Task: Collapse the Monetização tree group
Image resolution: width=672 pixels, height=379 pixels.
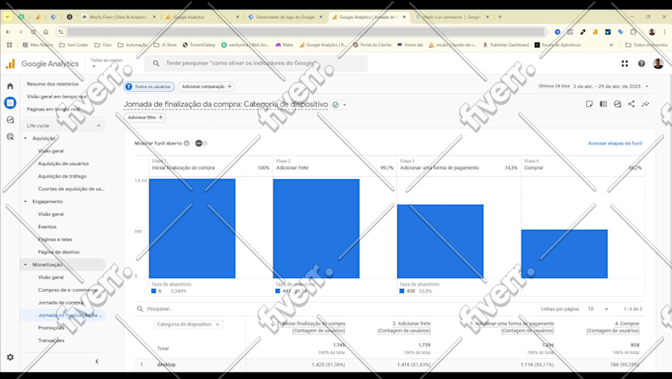Action: tap(26, 264)
